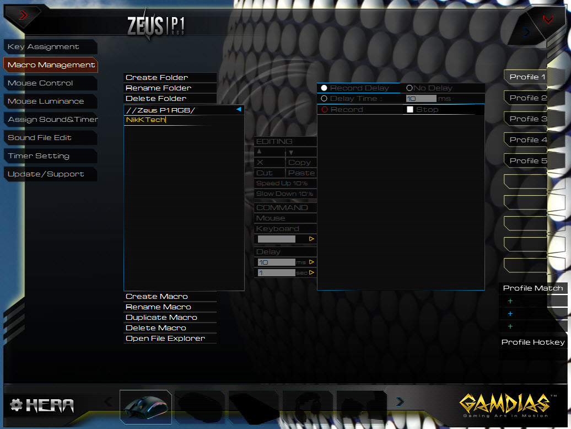
Task: Click Slow Down 10% button
Action: [285, 194]
